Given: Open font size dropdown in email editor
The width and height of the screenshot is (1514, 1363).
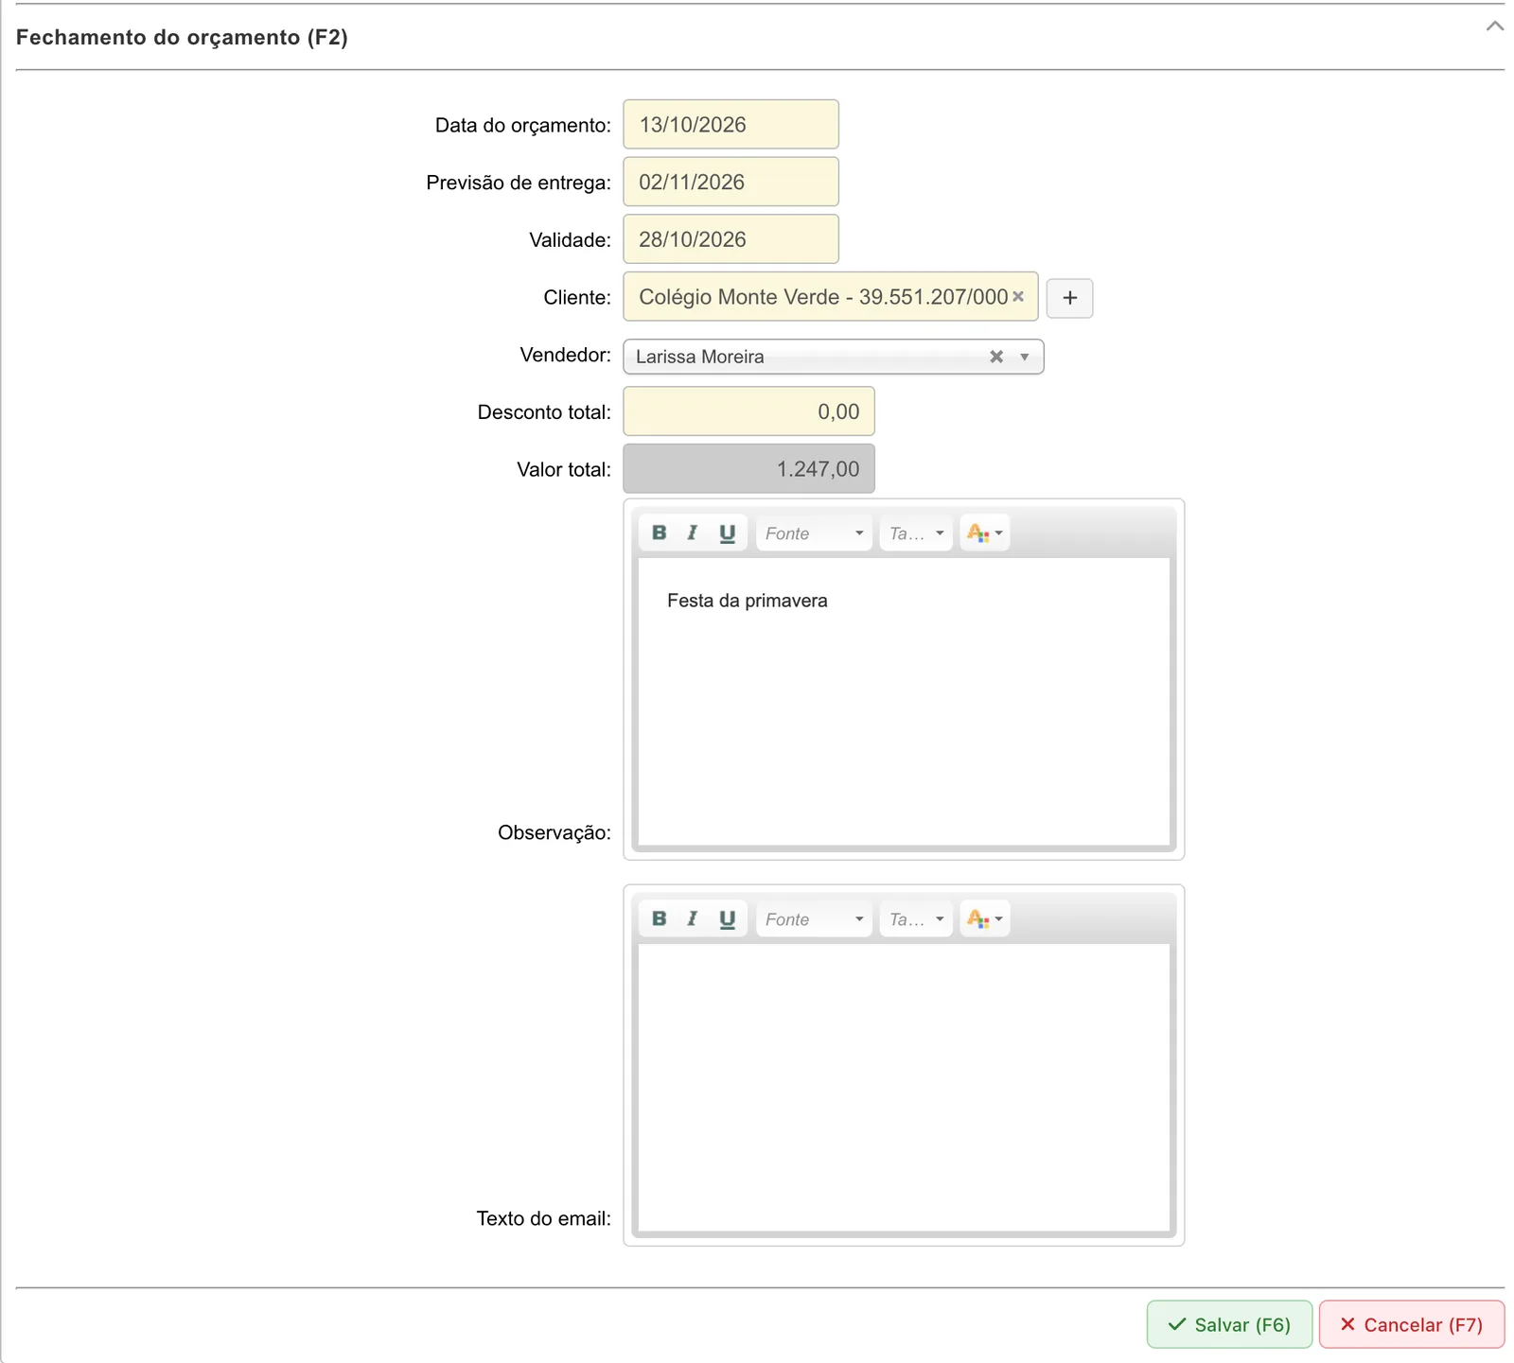Looking at the screenshot, I should [x=916, y=918].
